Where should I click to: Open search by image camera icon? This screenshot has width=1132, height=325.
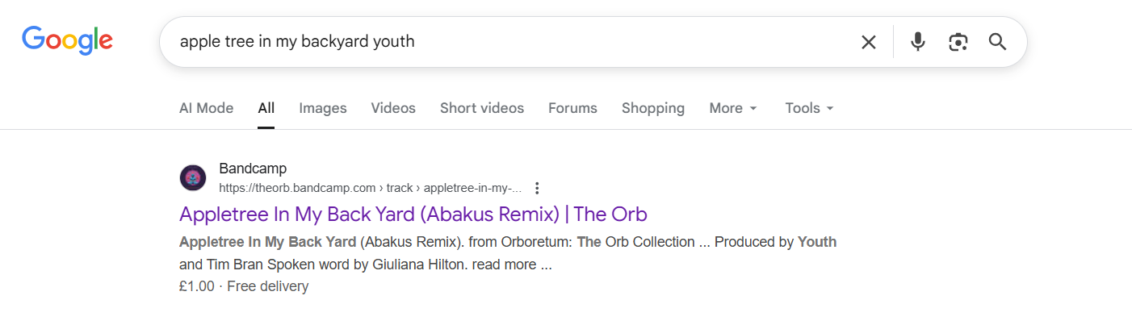[x=958, y=42]
